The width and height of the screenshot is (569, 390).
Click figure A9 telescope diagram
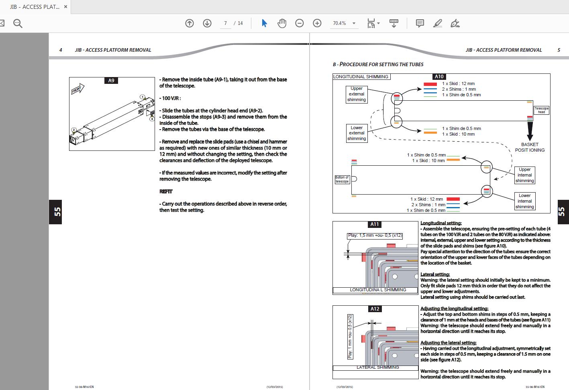[x=112, y=114]
